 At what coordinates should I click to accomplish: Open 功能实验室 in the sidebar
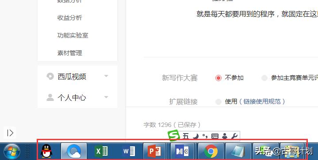pos(73,35)
